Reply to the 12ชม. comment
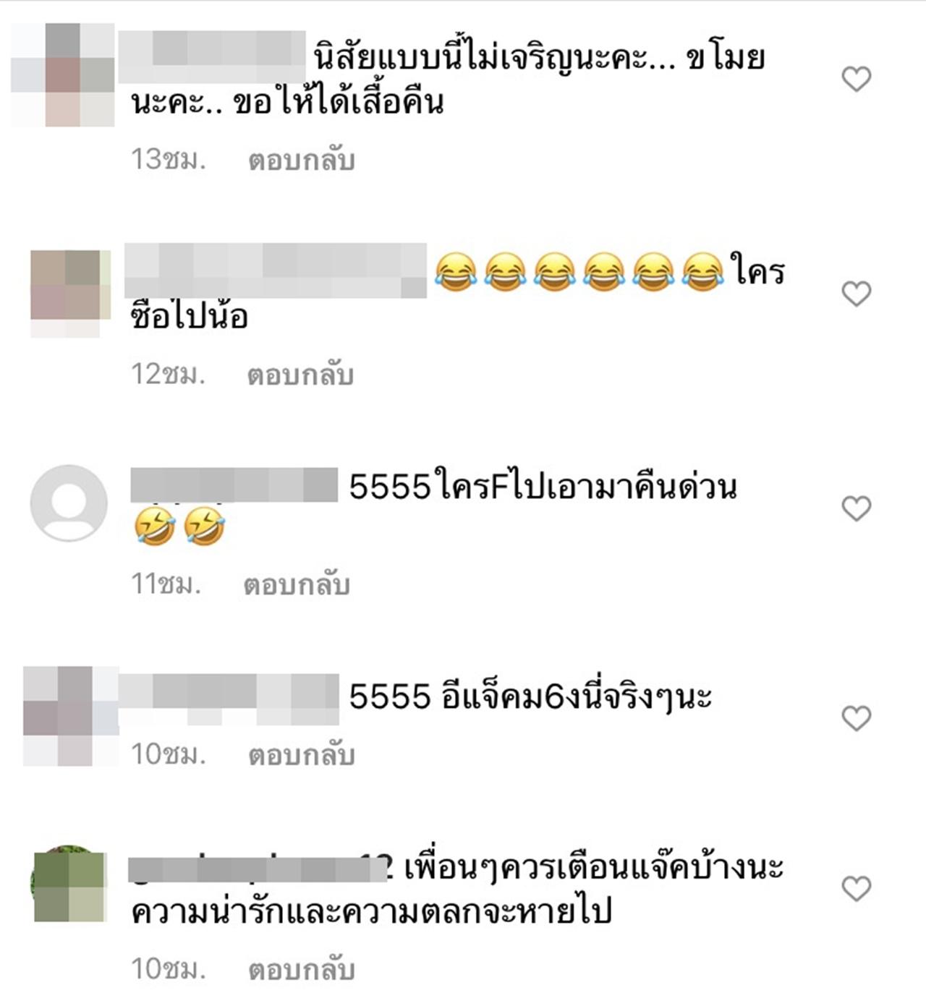 (x=300, y=375)
